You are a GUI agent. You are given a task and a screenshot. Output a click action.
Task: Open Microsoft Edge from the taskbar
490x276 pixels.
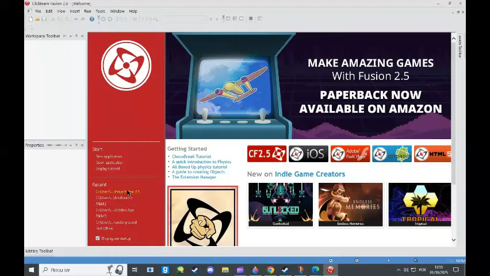315,270
